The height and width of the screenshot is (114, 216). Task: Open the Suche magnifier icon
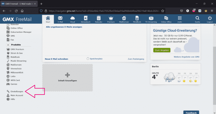pos(197,19)
